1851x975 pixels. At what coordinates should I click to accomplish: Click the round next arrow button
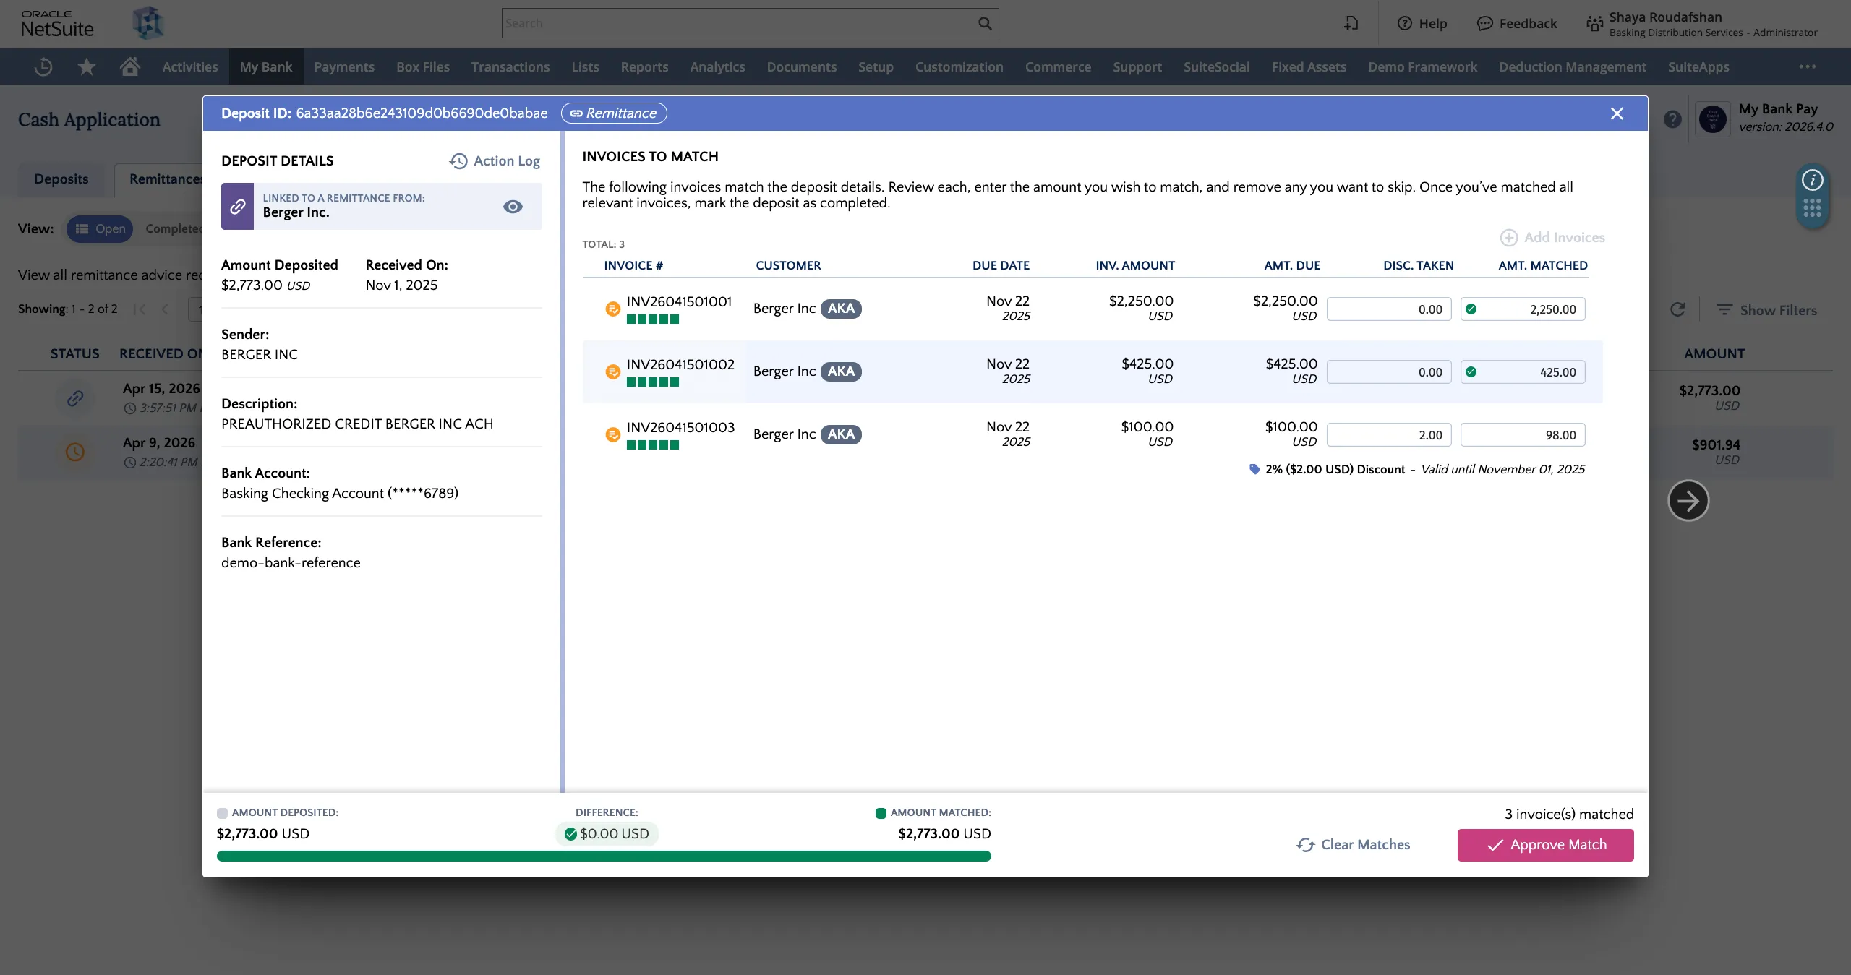click(1688, 500)
